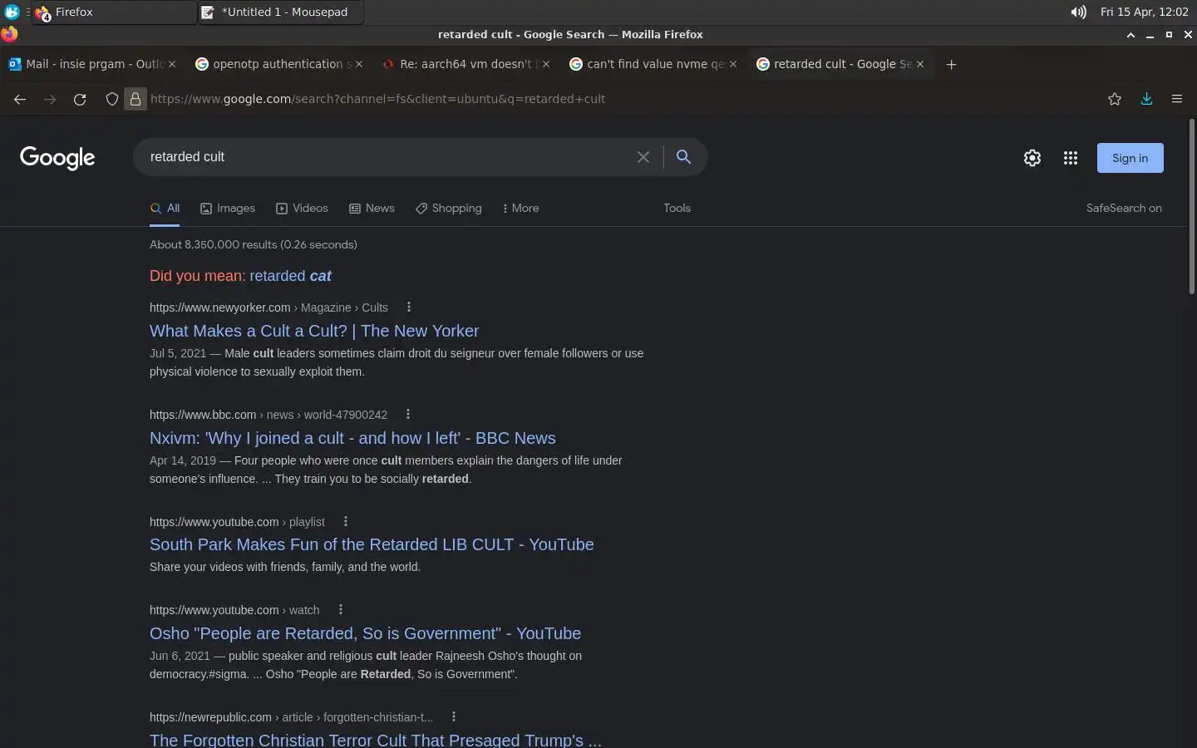1197x748 pixels.
Task: Open Google quick settings gear
Action: 1032,158
